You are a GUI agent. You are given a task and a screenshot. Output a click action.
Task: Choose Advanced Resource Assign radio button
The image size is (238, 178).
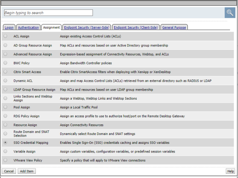pyautogui.click(x=5, y=54)
